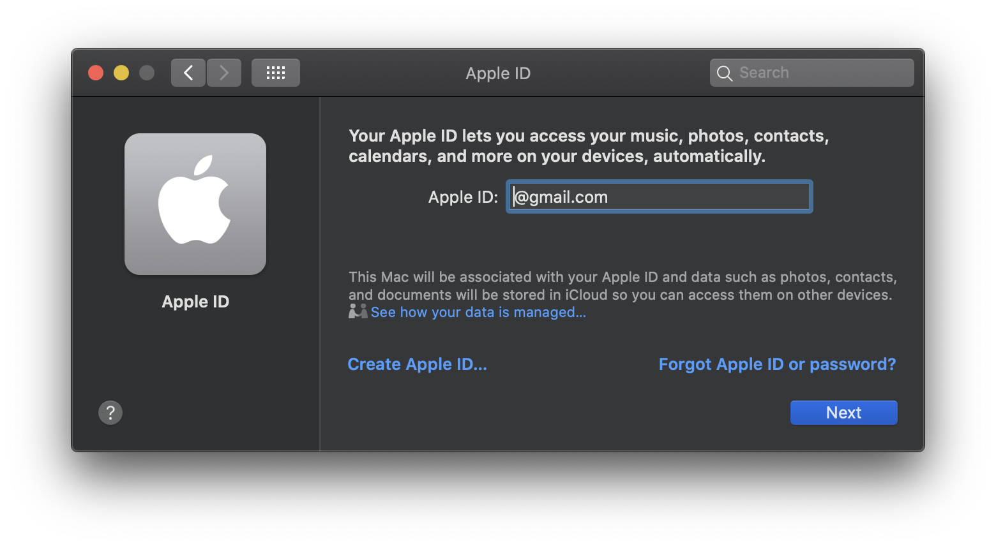Click the Next button
The height and width of the screenshot is (546, 996).
pyautogui.click(x=844, y=413)
